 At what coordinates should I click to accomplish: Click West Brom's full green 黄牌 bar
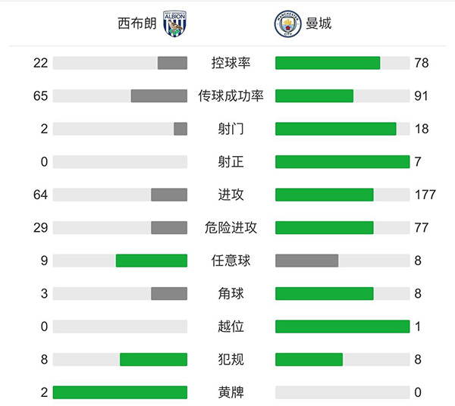tap(120, 392)
